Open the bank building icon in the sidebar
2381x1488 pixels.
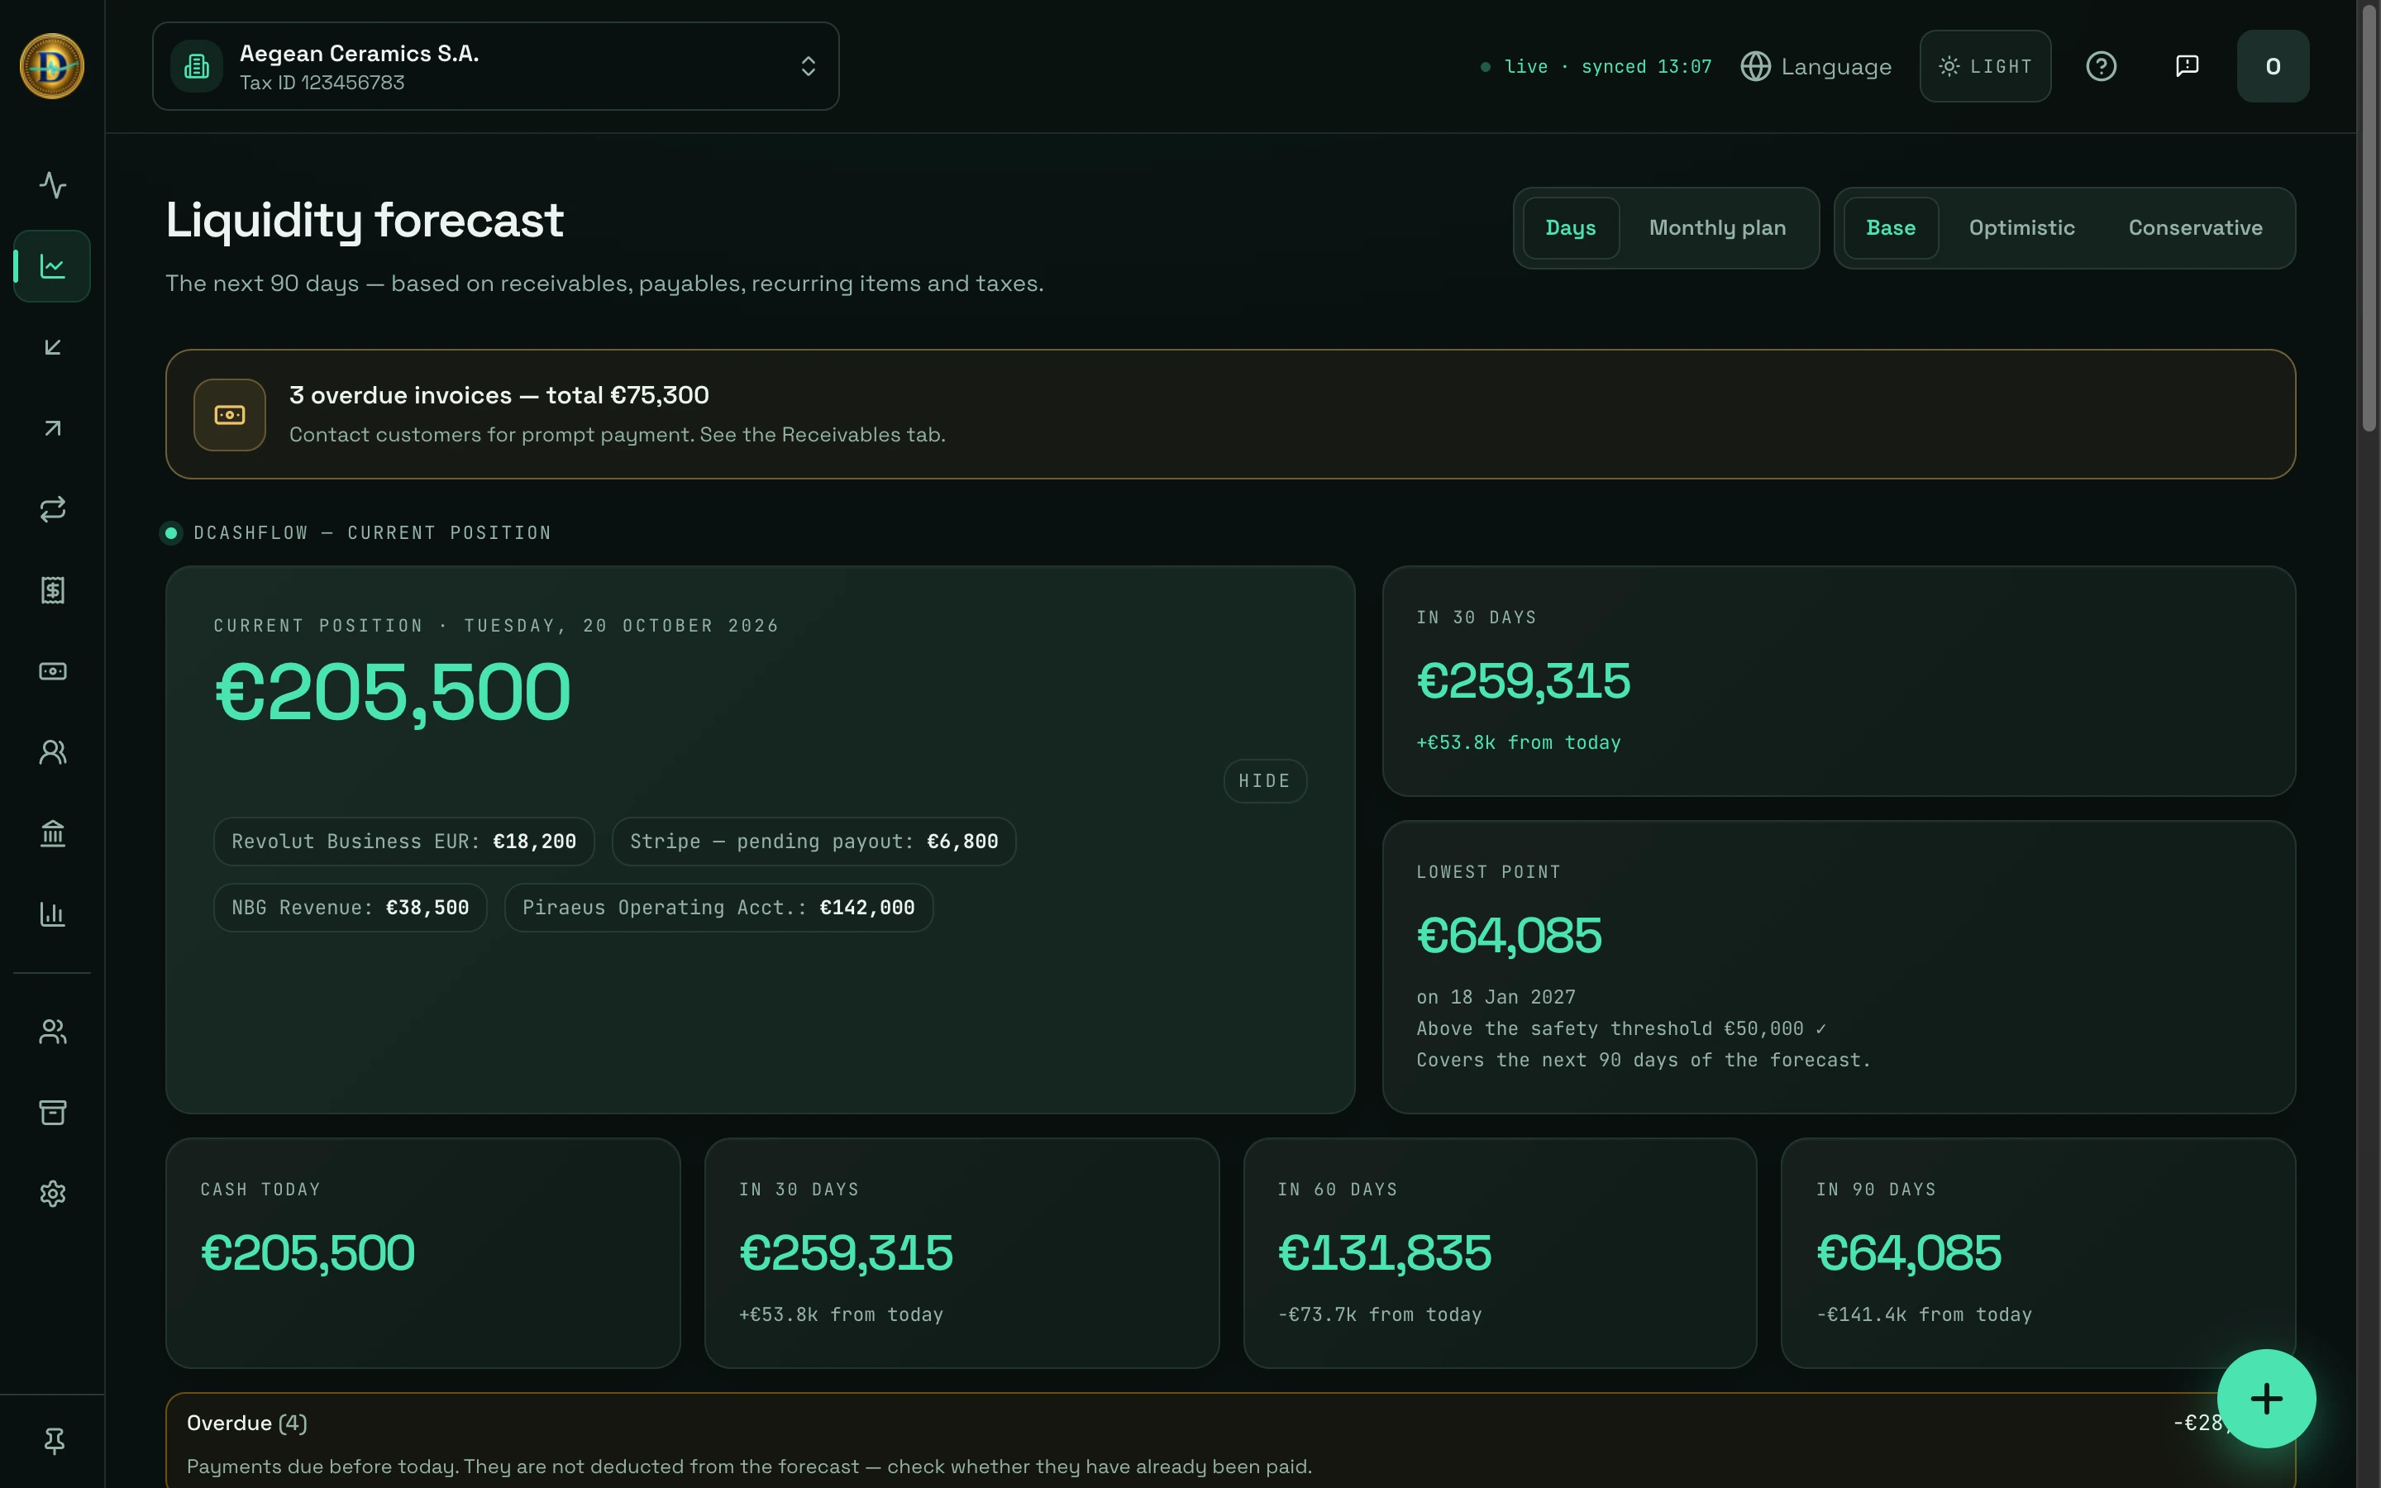(52, 833)
